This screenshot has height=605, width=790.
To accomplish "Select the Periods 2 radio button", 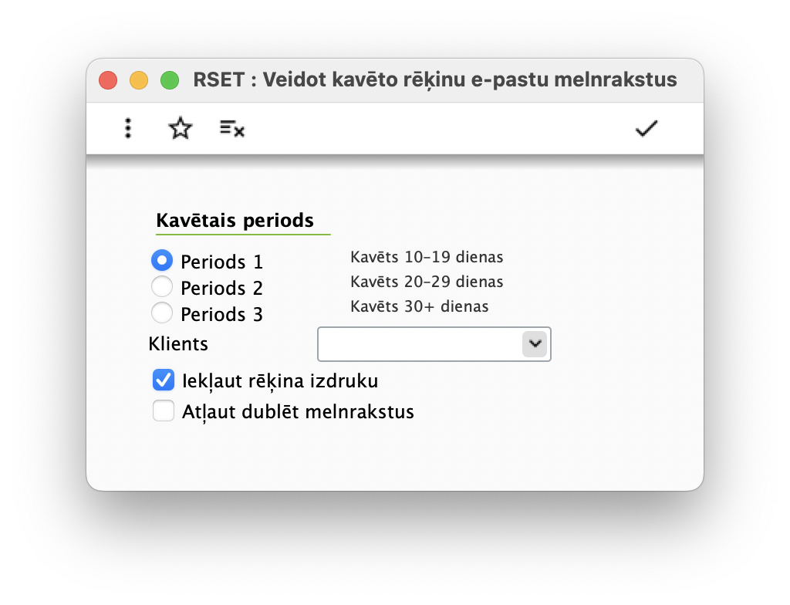I will 162,286.
